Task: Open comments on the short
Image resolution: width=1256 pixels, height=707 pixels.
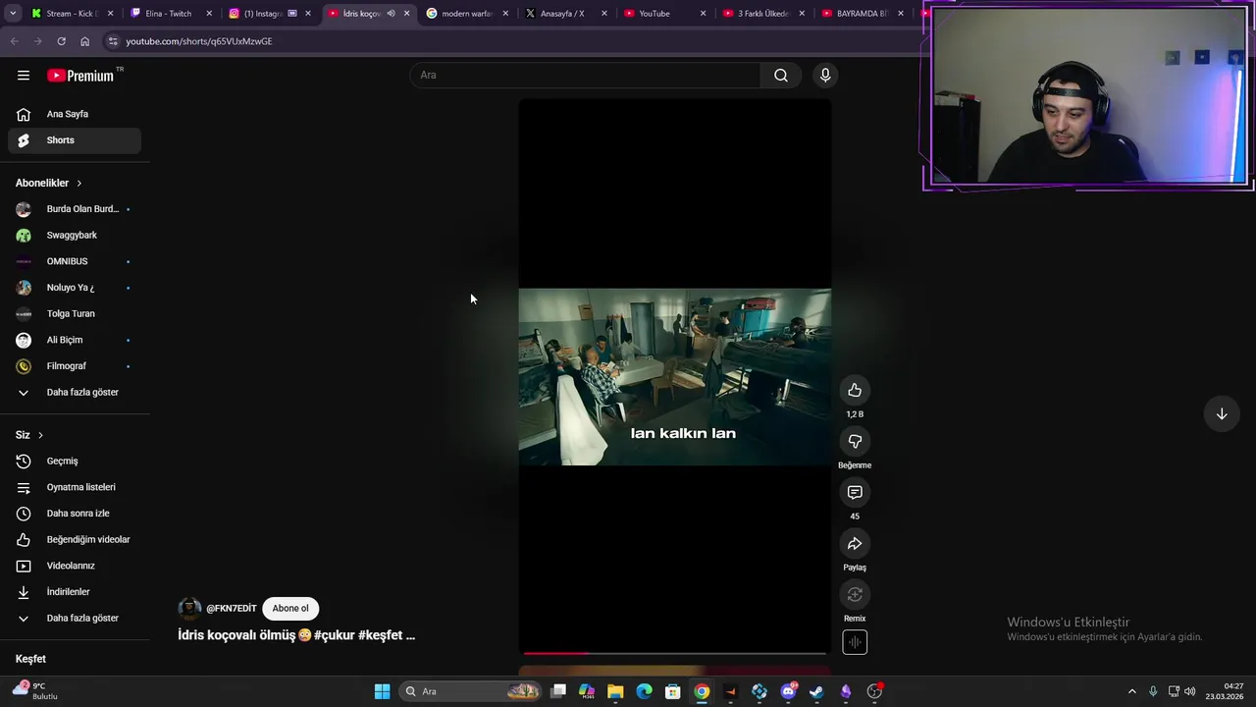Action: point(855,492)
